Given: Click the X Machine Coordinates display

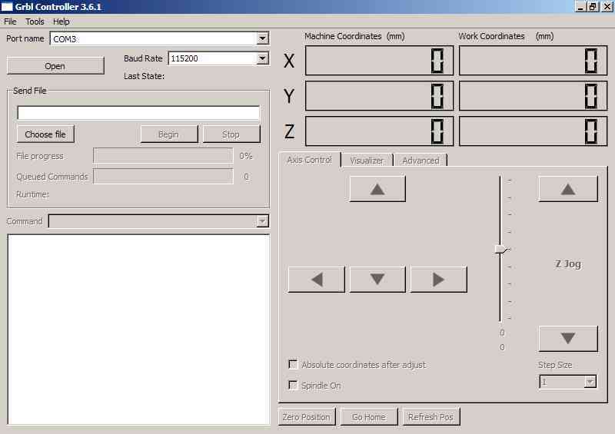Looking at the screenshot, I should coord(379,61).
